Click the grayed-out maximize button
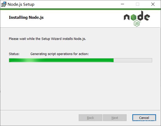The width and height of the screenshot is (161, 126). [x=137, y=4]
